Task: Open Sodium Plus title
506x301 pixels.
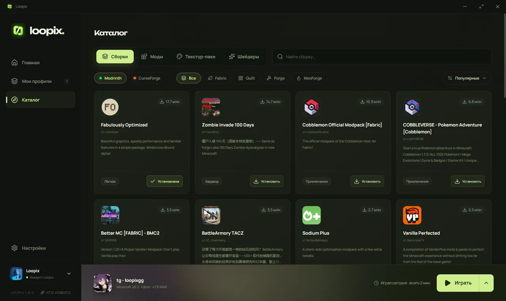Action: pyautogui.click(x=316, y=233)
